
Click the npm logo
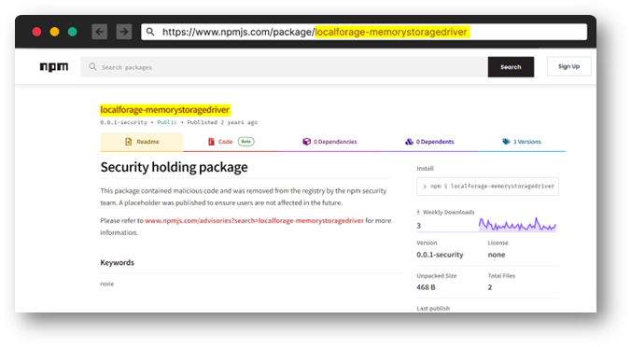coord(54,67)
